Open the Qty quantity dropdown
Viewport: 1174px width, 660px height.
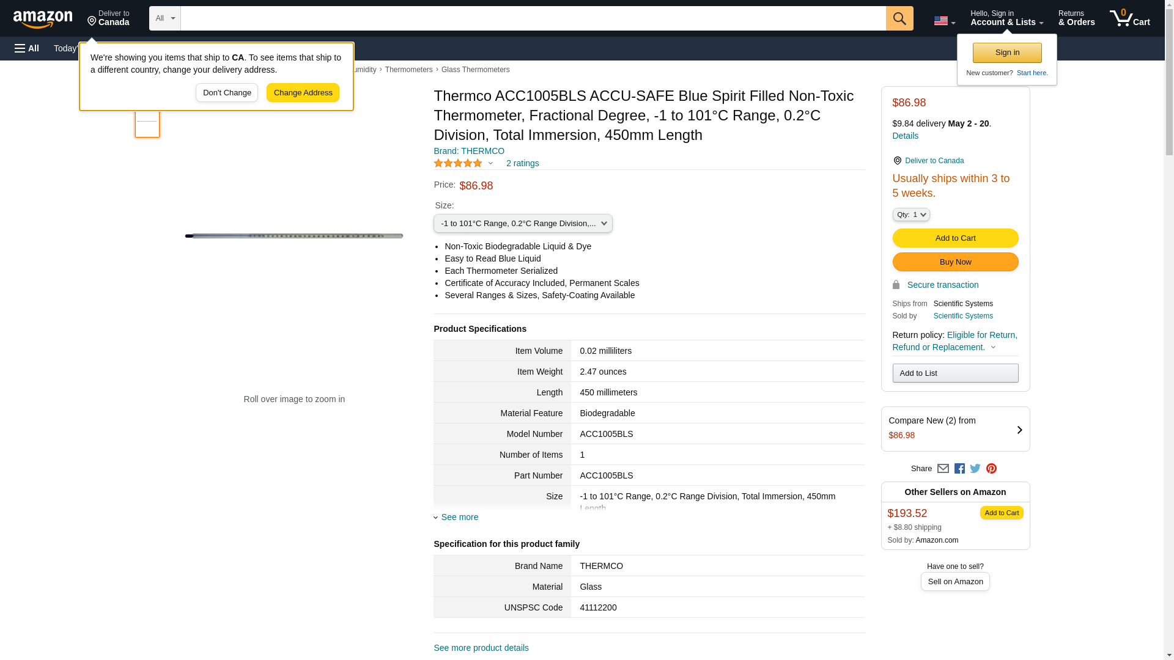(x=910, y=215)
